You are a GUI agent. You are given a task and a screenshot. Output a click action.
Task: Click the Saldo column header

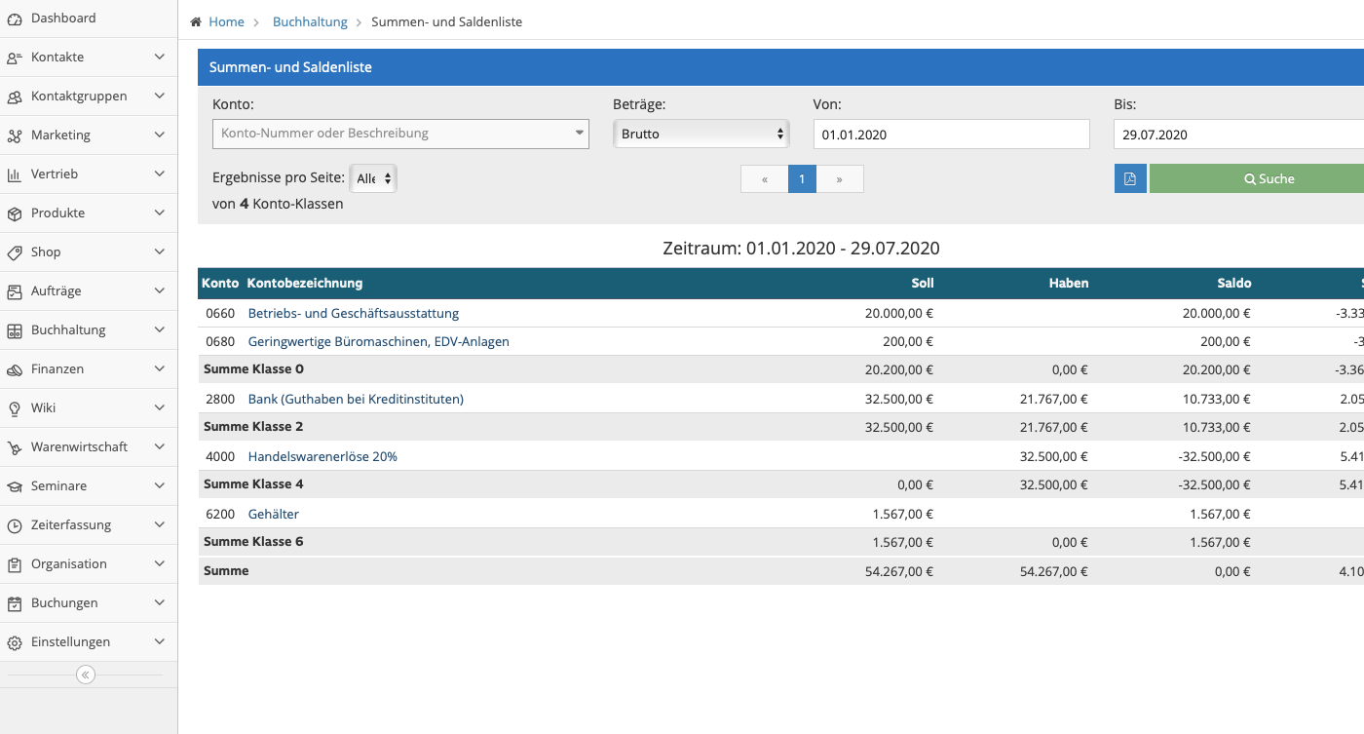click(1234, 284)
